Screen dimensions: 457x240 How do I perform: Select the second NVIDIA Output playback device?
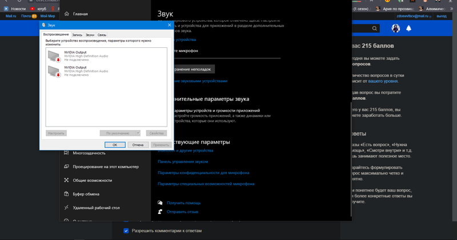click(x=106, y=71)
